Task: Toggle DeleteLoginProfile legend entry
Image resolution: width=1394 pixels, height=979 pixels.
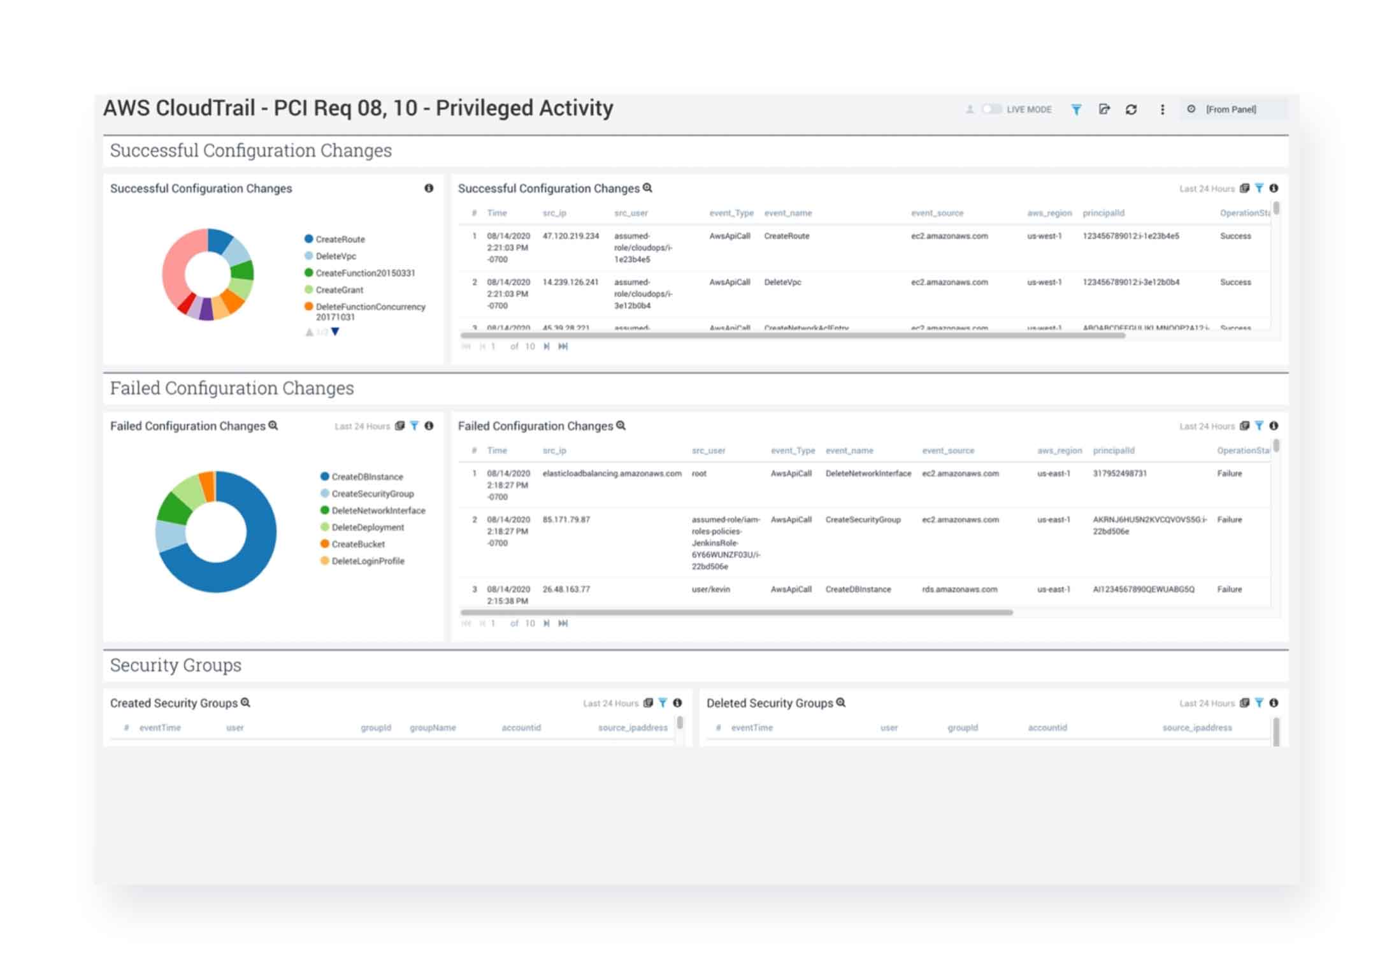Action: 362,562
